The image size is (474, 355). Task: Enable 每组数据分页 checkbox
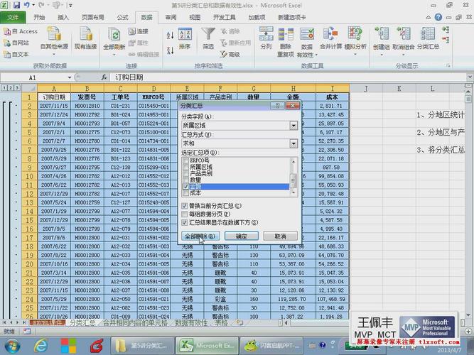coord(184,214)
